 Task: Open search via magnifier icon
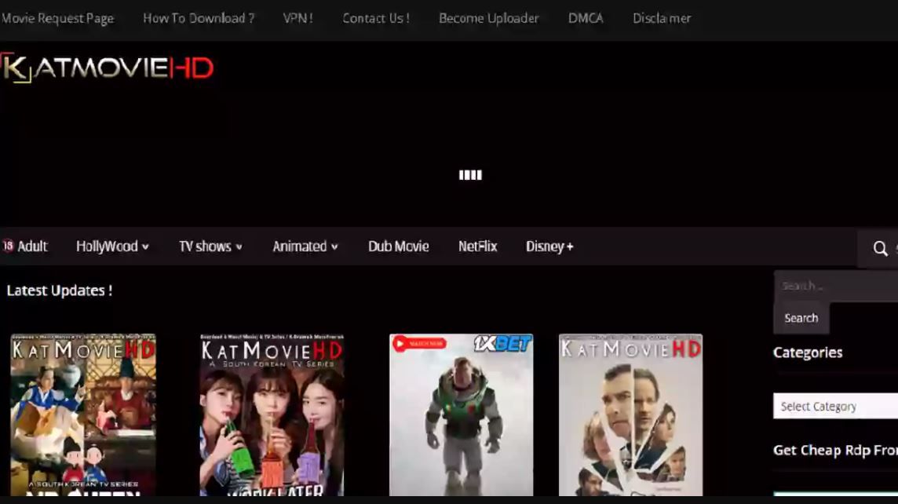pos(880,248)
